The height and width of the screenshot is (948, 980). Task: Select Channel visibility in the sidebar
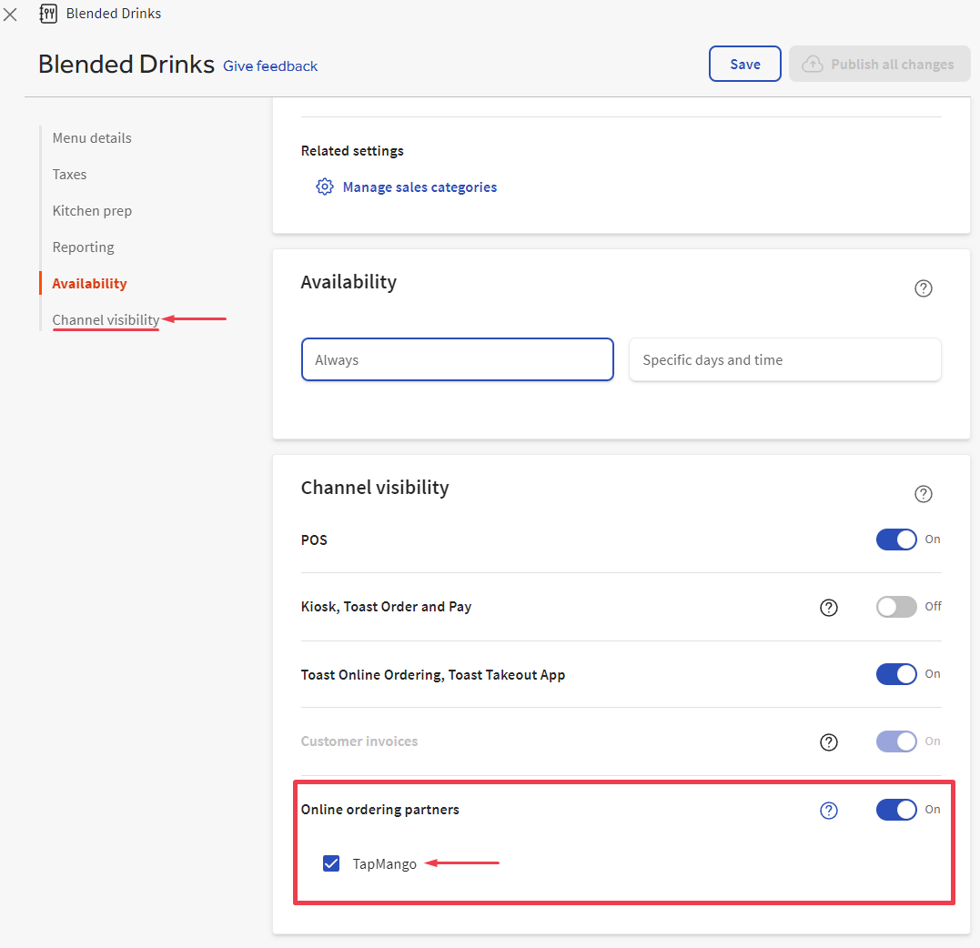point(106,319)
